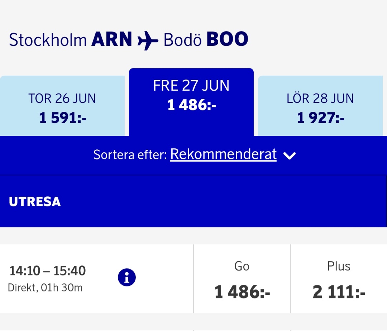Click the UTRESA section header

click(35, 202)
